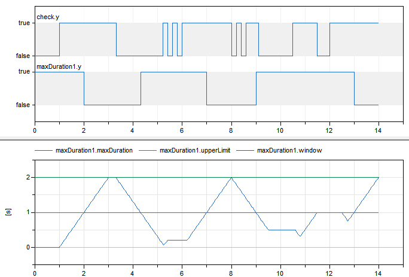Viewport: 409px width, 277px height.
Task: Click x-axis tick 8 in the boolean plot
Action: [231, 130]
